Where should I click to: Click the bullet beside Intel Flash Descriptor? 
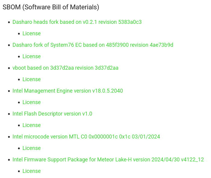click(x=9, y=114)
